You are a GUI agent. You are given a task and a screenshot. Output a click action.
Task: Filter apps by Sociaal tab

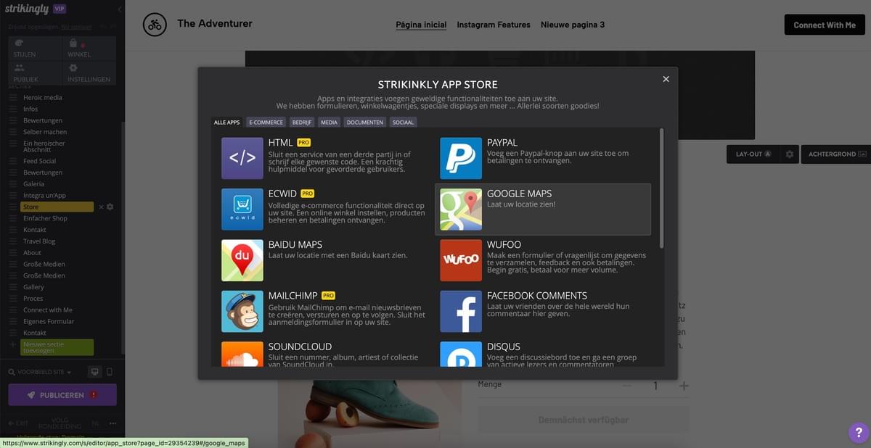[x=403, y=123]
